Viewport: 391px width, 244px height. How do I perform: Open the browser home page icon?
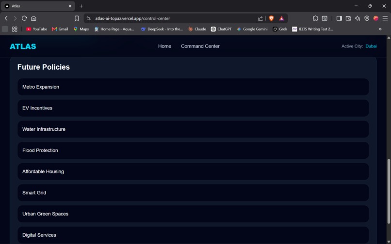pos(33,18)
